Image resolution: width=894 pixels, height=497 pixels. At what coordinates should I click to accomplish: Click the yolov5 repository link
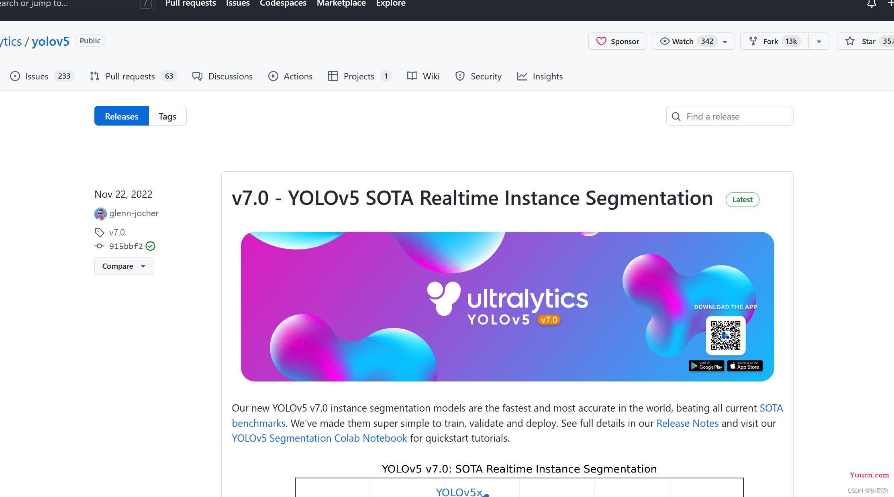coord(51,41)
